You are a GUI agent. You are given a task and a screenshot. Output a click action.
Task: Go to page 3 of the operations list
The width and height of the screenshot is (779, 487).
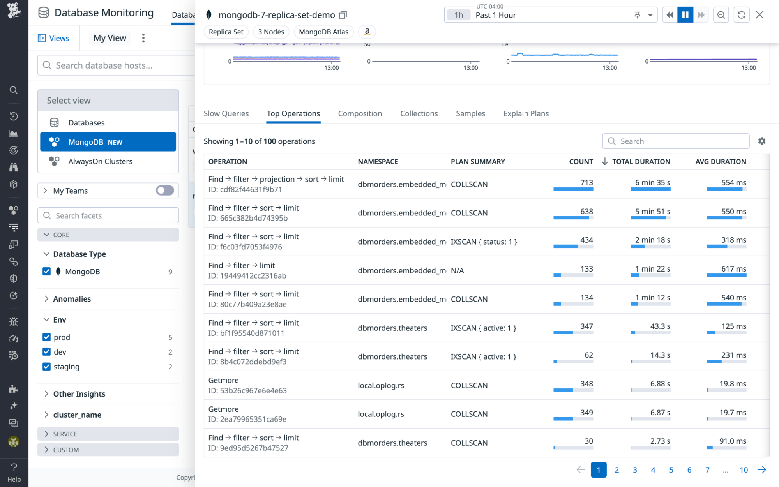pyautogui.click(x=634, y=470)
